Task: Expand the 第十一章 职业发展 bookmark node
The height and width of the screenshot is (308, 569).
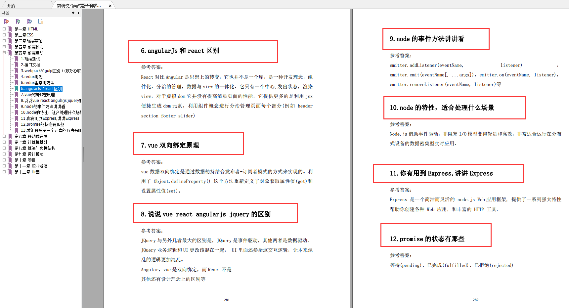Action: (4, 166)
